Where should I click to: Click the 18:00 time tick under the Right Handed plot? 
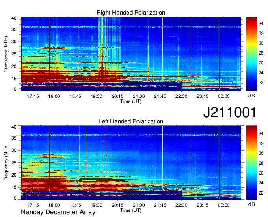click(54, 96)
